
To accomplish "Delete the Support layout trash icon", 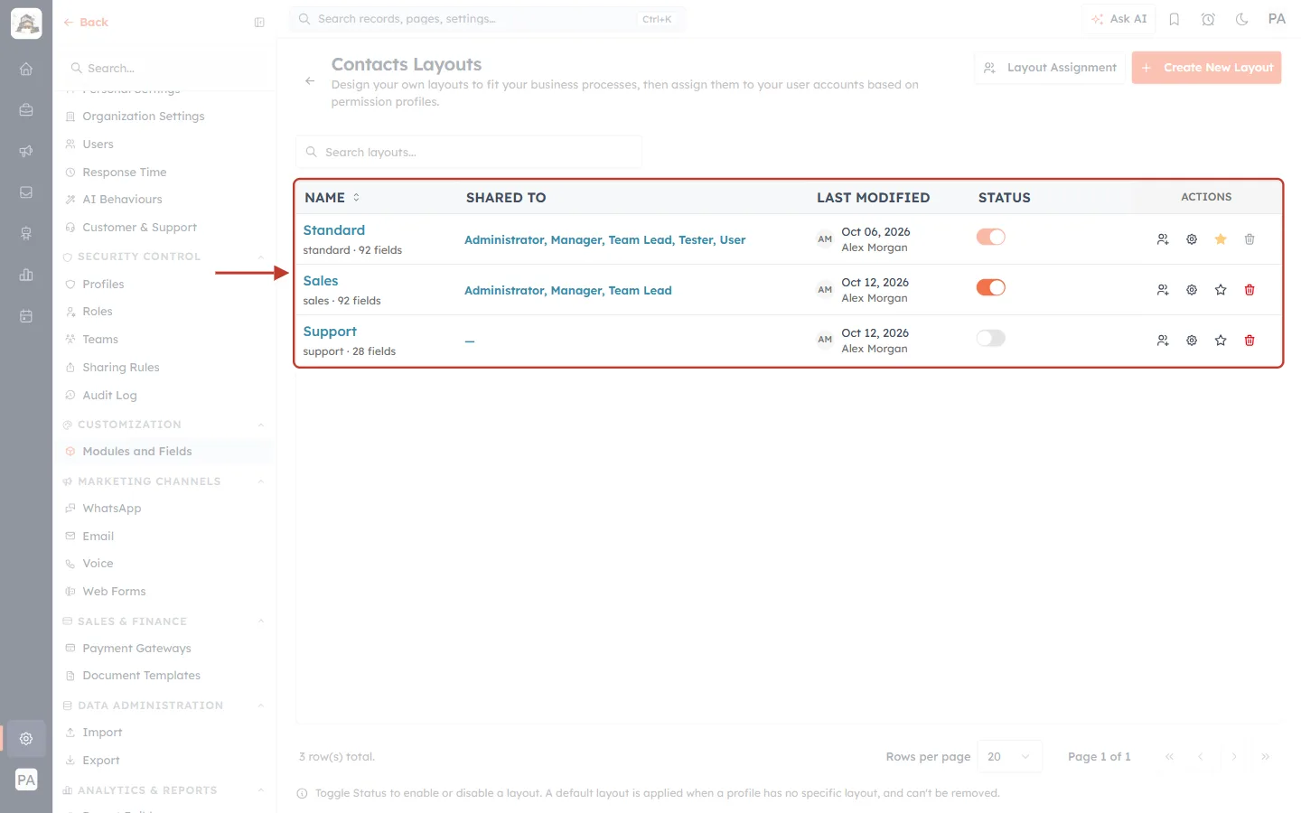I will coord(1250,341).
